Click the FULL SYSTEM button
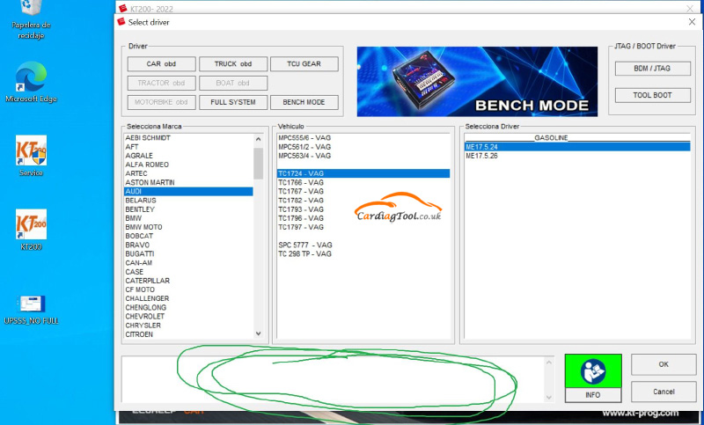 click(x=232, y=102)
